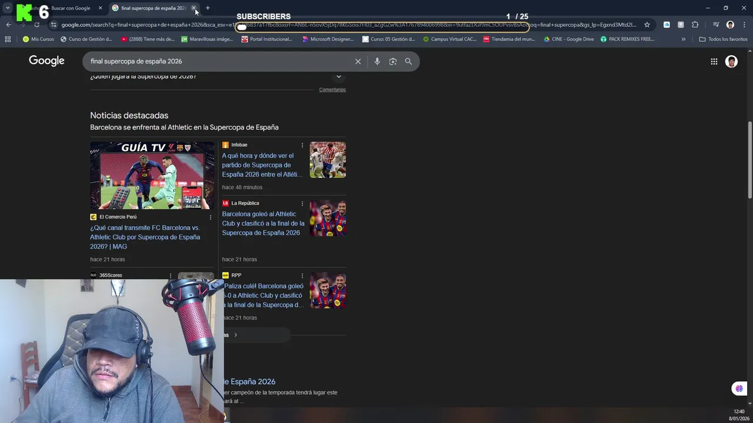
Task: Click the Google search input field
Action: (x=218, y=61)
